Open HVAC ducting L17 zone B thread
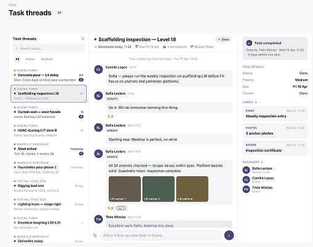 tap(49, 130)
